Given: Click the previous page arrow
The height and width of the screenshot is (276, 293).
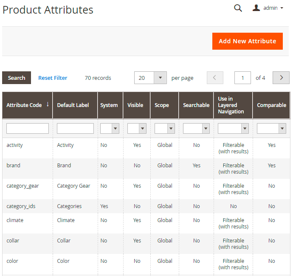Looking at the screenshot, I should tap(215, 78).
